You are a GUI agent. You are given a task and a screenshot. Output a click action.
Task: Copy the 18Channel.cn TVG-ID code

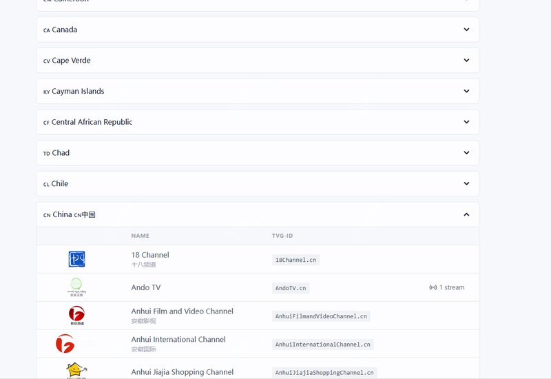(295, 260)
